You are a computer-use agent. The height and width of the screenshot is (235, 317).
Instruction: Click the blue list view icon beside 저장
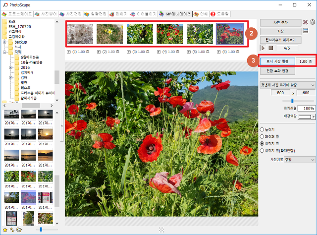(x=306, y=31)
